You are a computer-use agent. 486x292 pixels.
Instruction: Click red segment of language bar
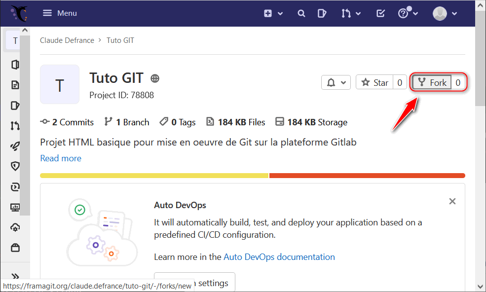point(367,176)
